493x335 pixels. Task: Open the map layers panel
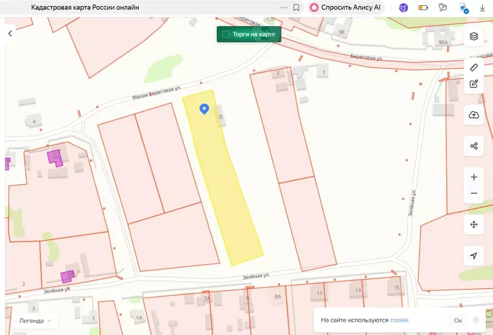[x=474, y=37]
